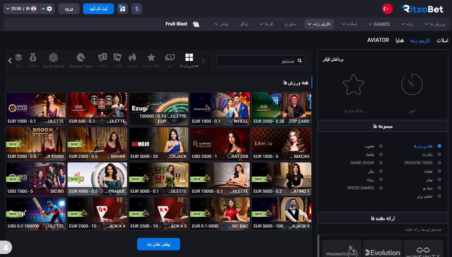Open the سایبری menu item

coord(290,24)
